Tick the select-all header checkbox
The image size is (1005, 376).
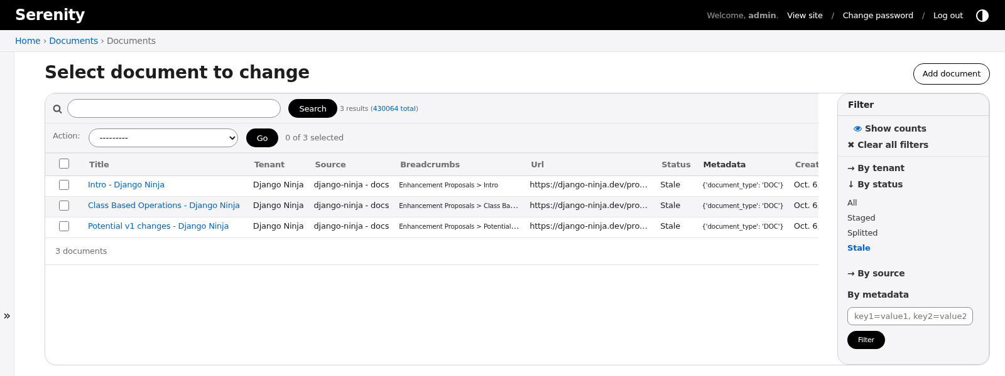(64, 164)
